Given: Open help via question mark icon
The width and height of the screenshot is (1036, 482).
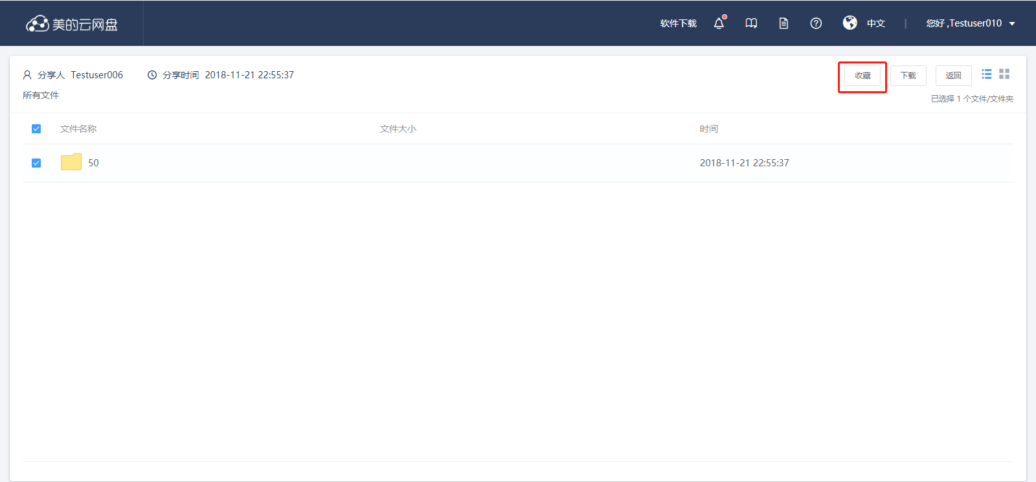Looking at the screenshot, I should click(816, 23).
